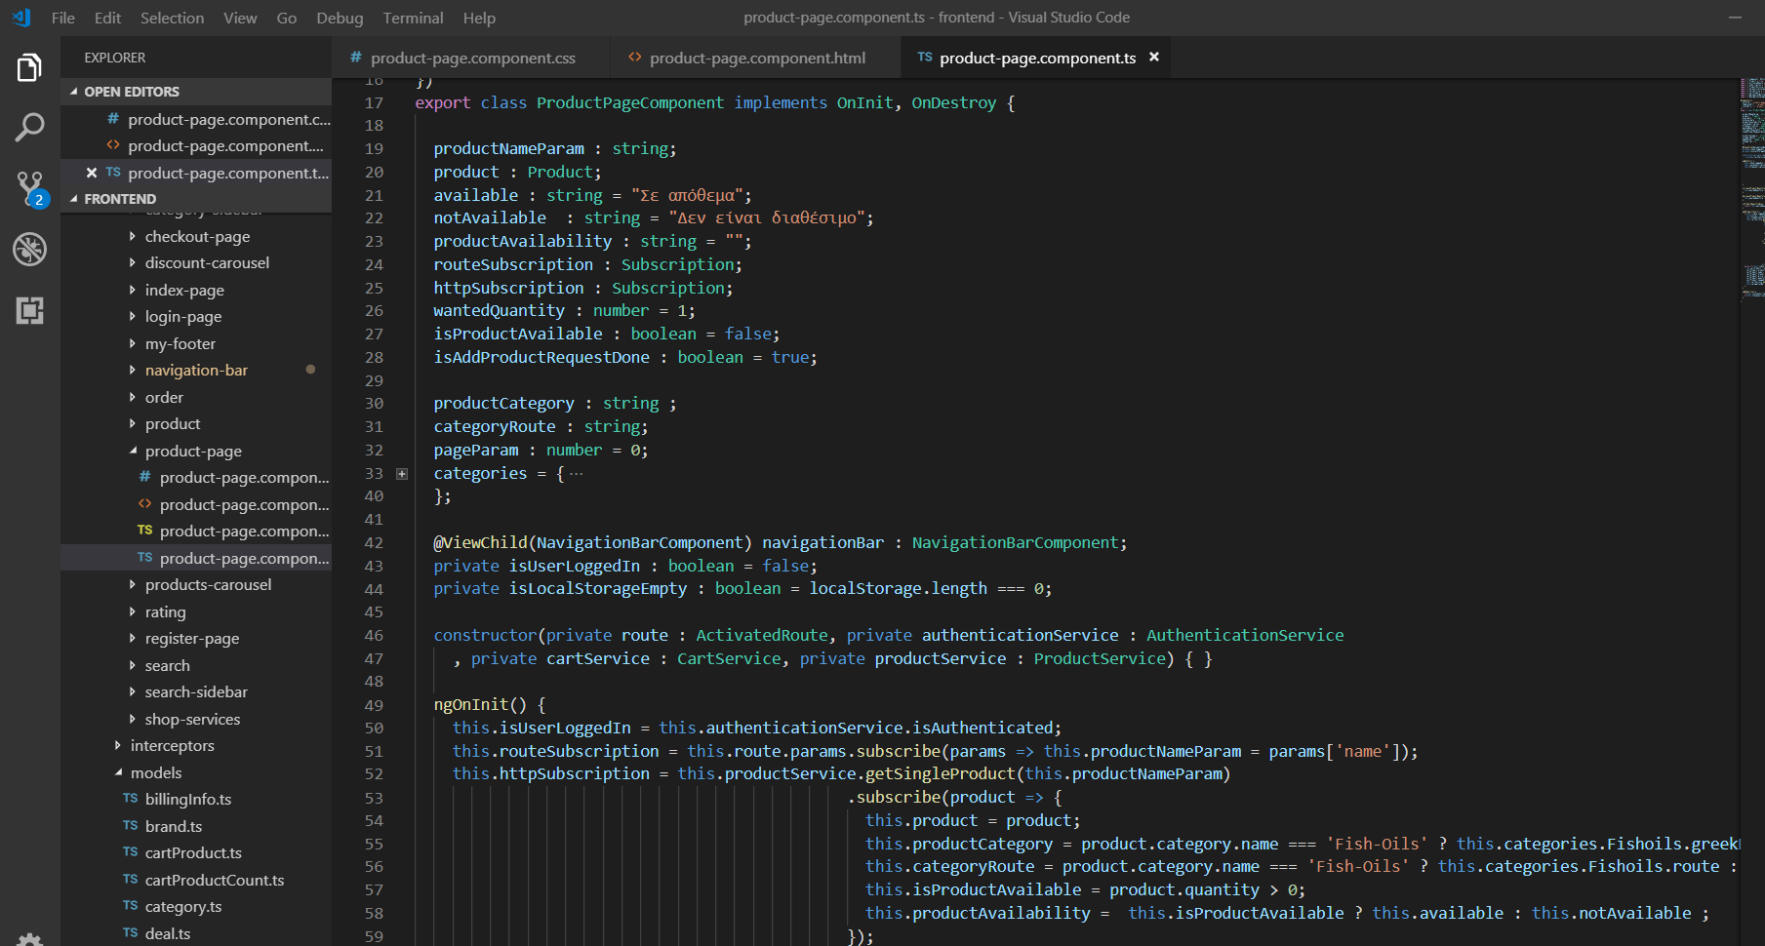Image resolution: width=1765 pixels, height=946 pixels.
Task: Open the Debug menu
Action: 340,18
